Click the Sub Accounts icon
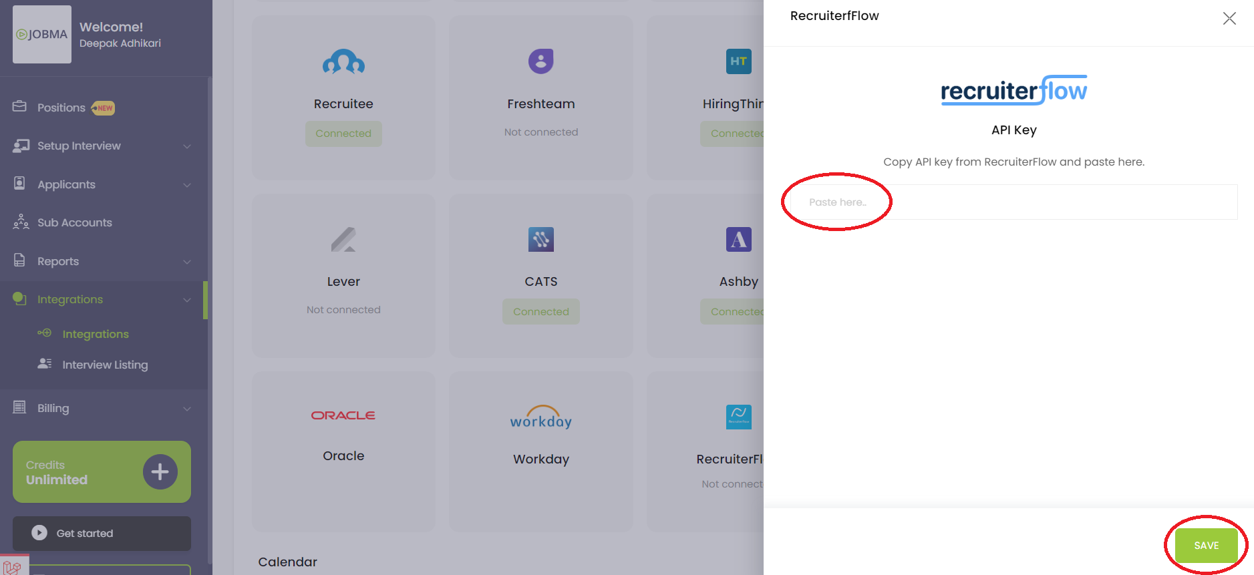1254x575 pixels. click(21, 222)
